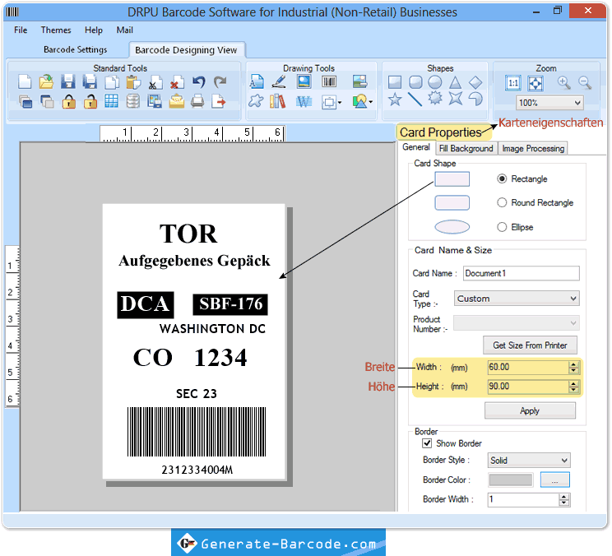612x556 pixels.
Task: Undo the last action
Action: tap(199, 82)
